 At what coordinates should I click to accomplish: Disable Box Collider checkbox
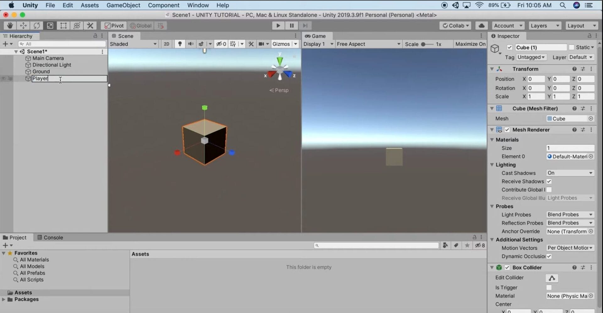[x=507, y=268]
